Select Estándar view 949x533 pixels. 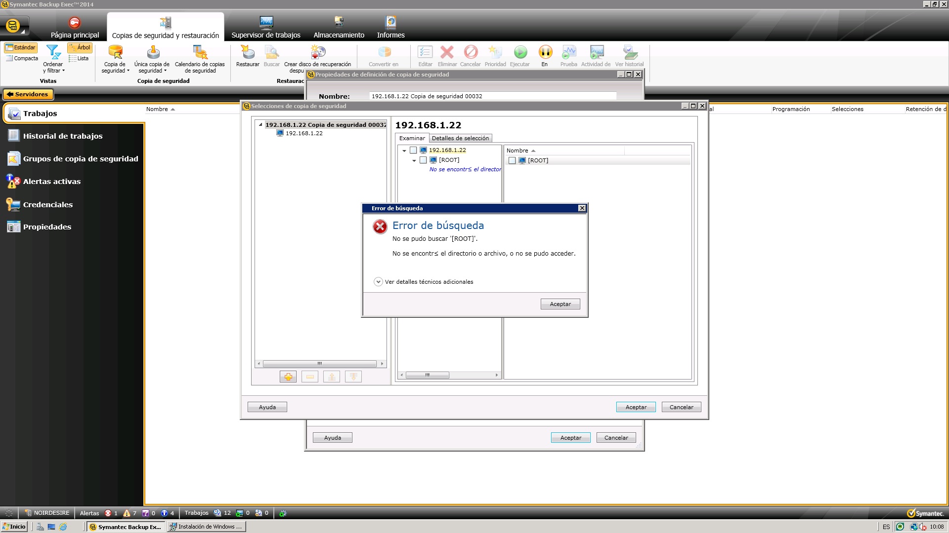[x=21, y=47]
